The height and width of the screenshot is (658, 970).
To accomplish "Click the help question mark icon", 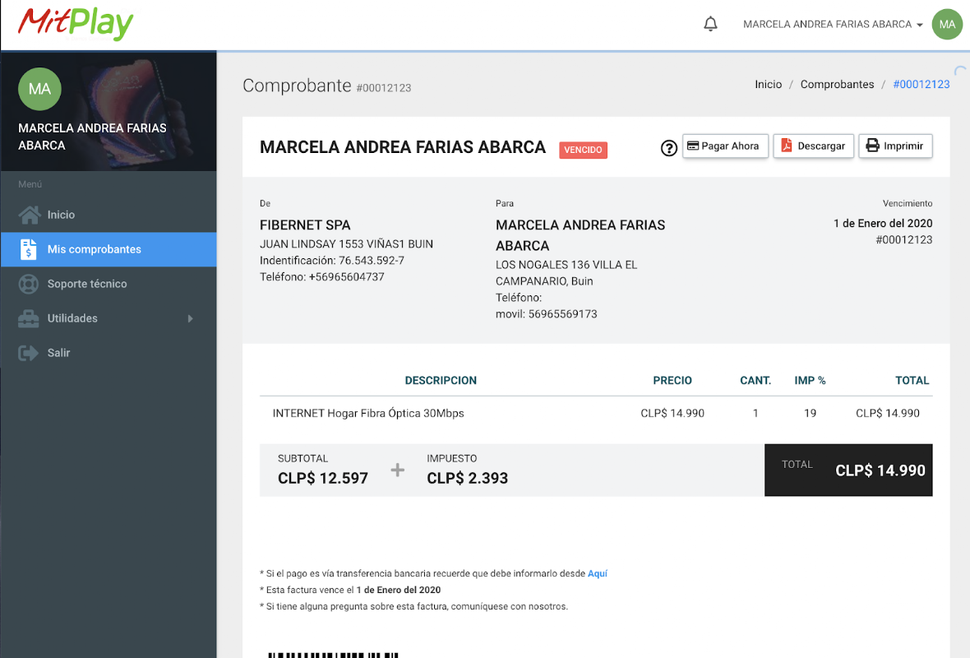I will [669, 148].
